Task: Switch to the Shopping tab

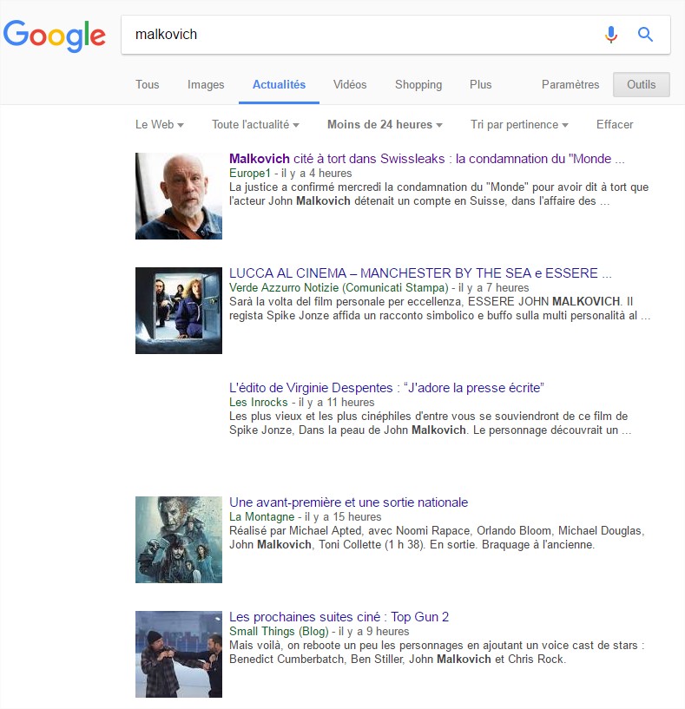Action: click(418, 84)
